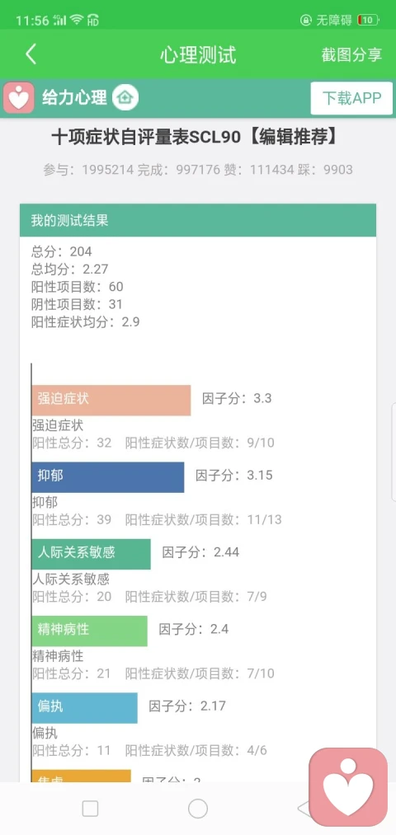Screen dimensions: 396x835
Task: Tap Android recent apps square button
Action: tap(90, 809)
